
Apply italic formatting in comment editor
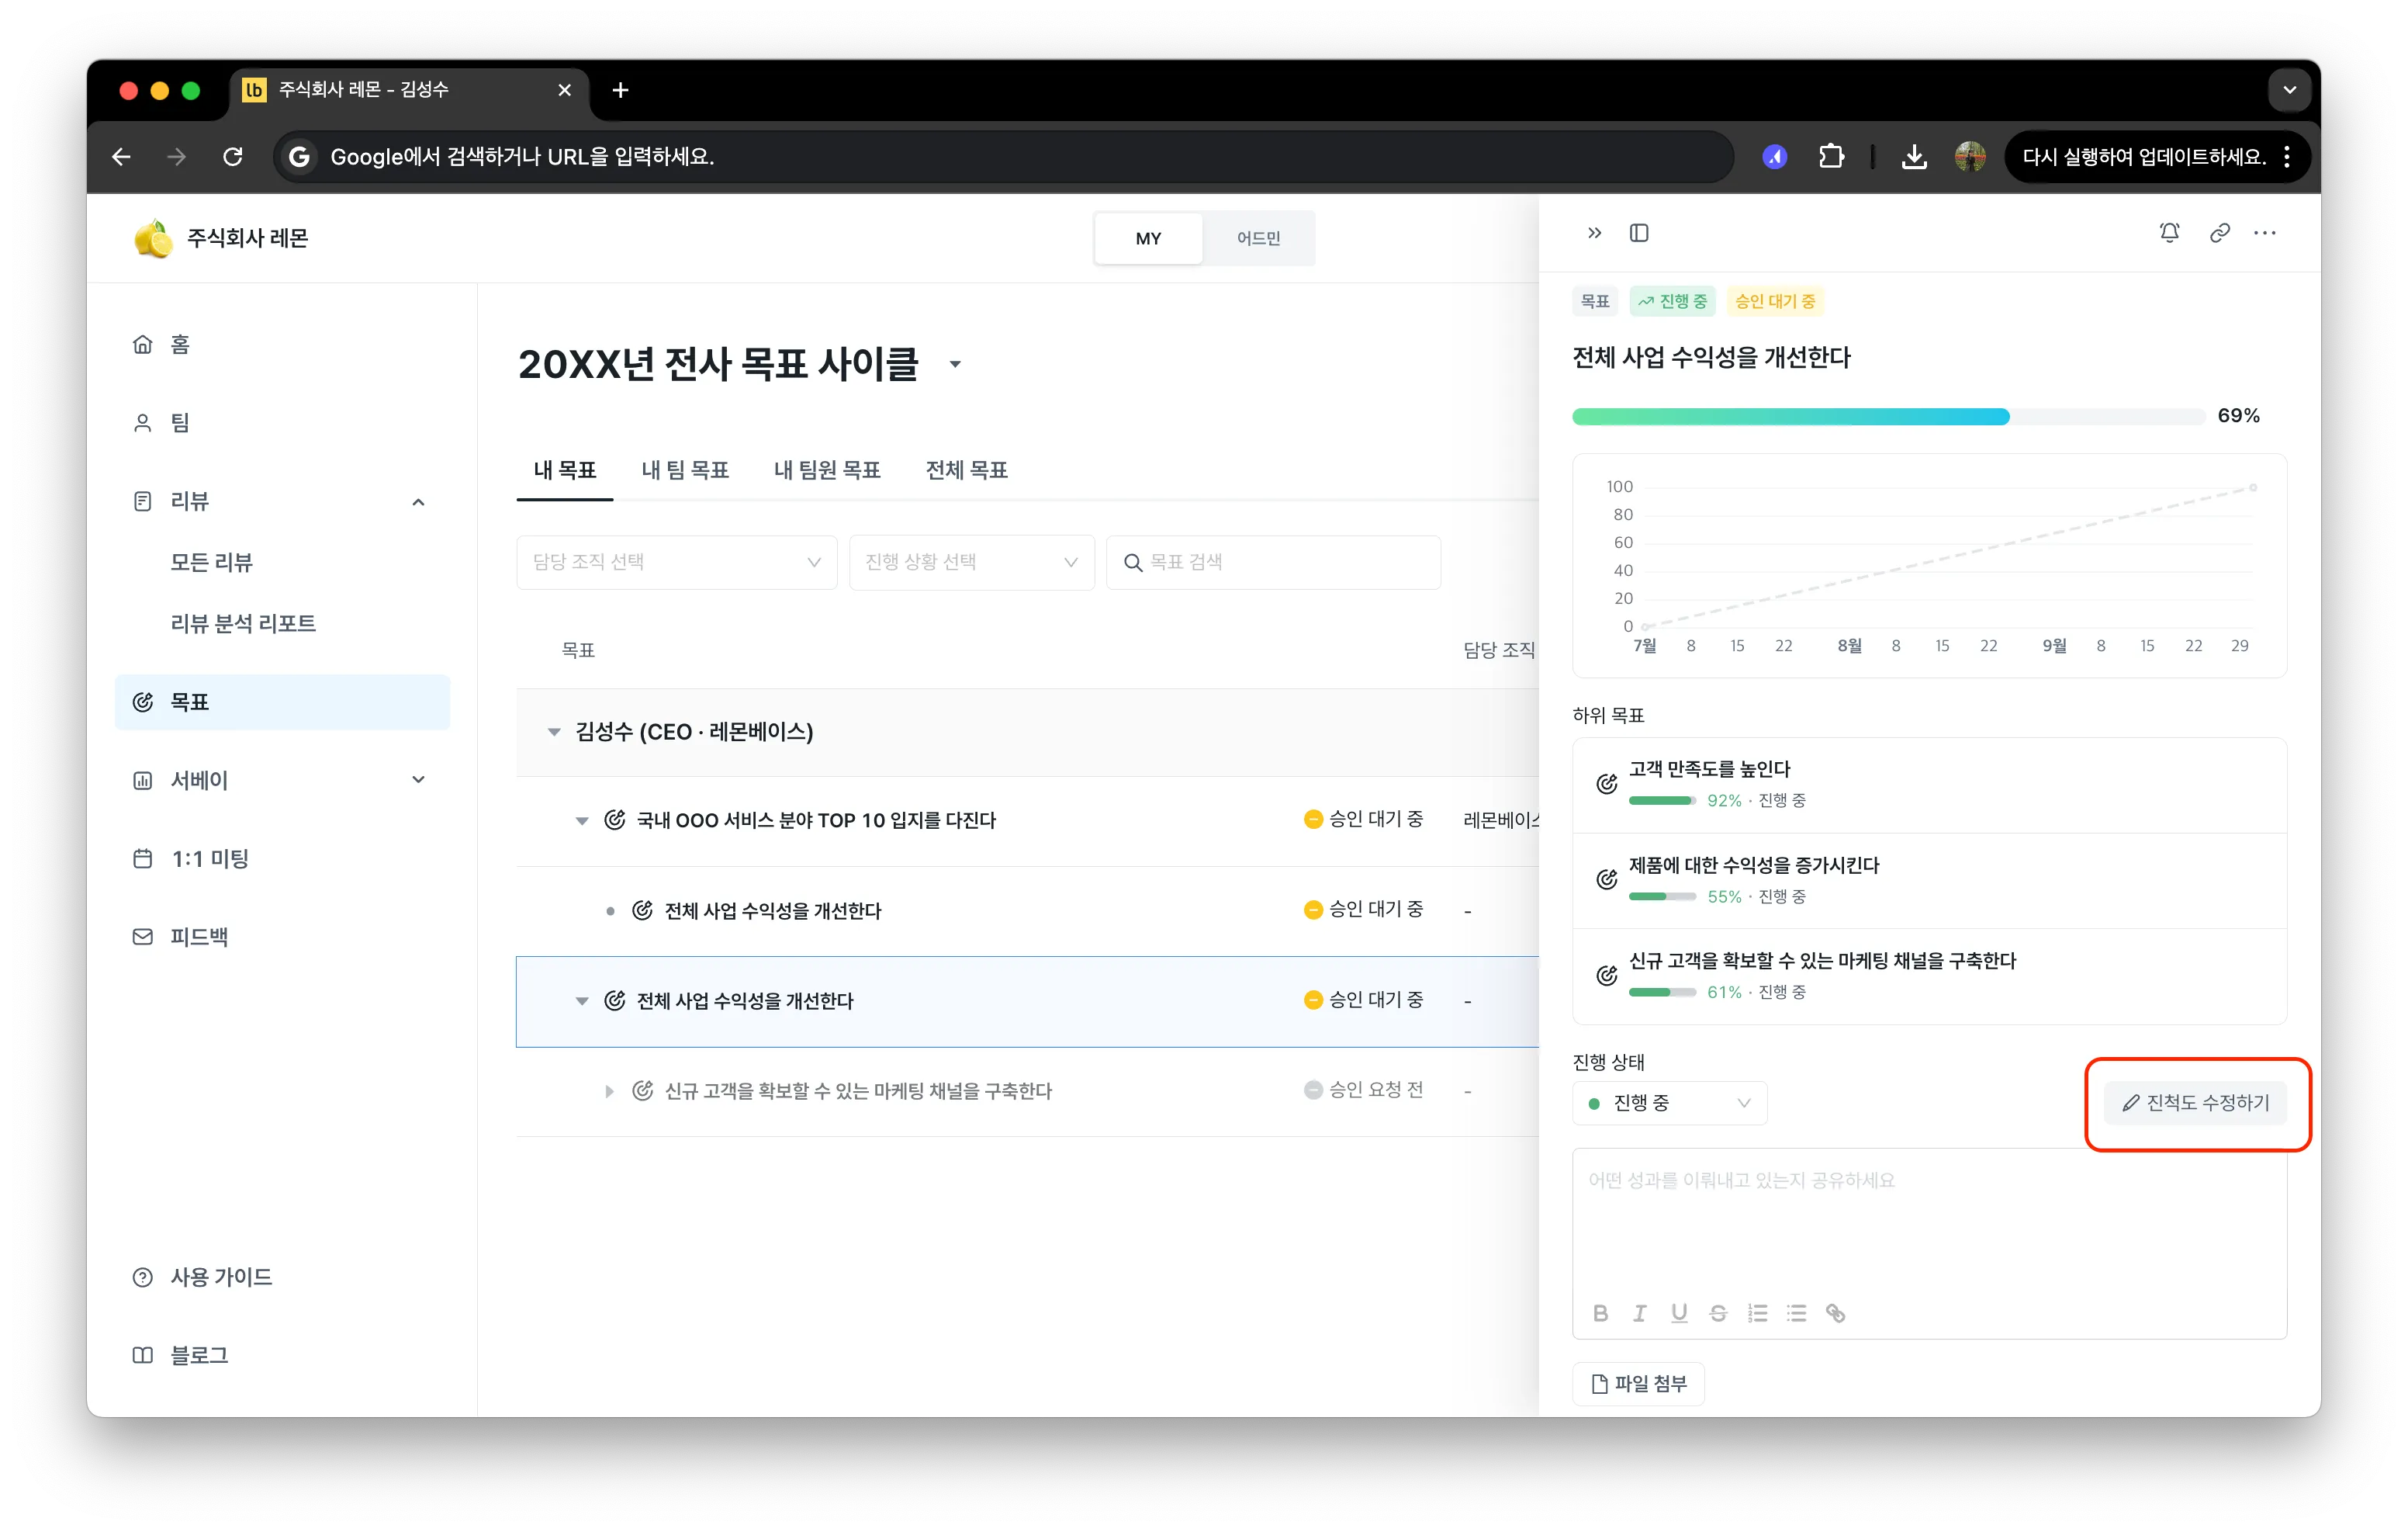(1640, 1313)
